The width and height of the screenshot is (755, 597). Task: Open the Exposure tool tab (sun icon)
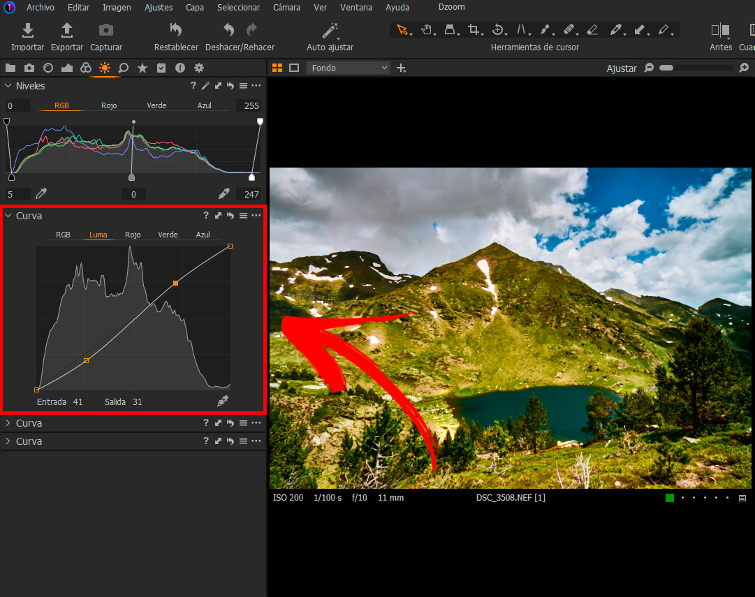104,68
